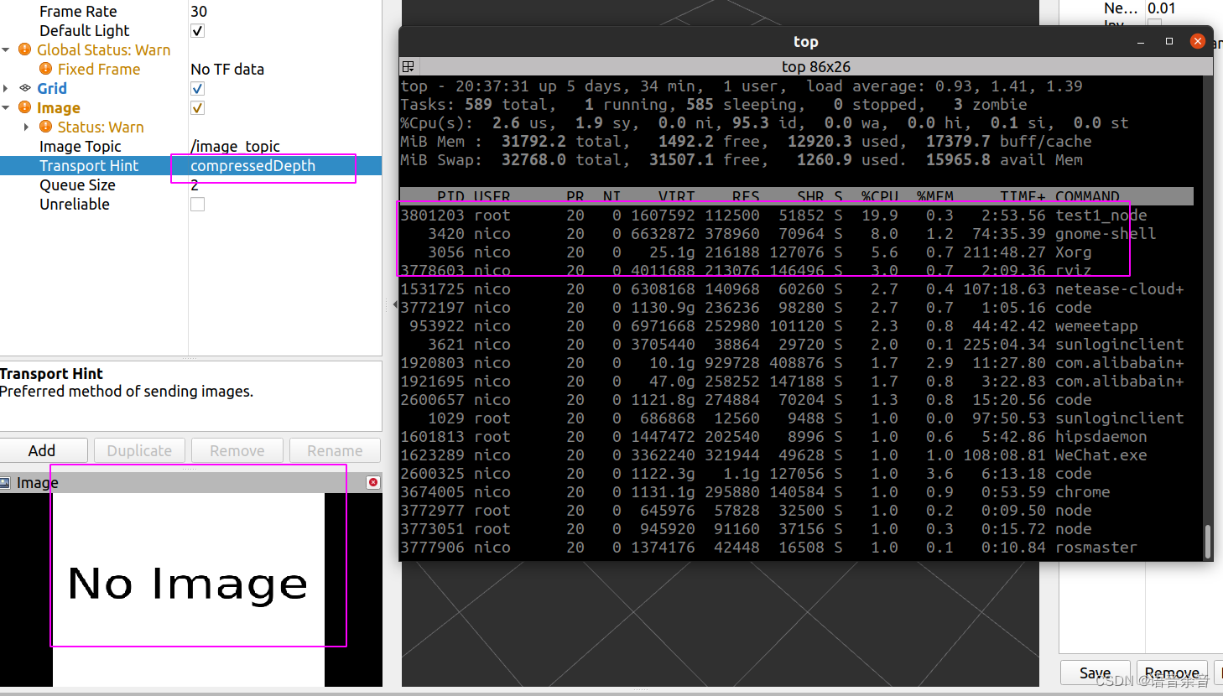Edit the Queue Size value

(x=285, y=184)
